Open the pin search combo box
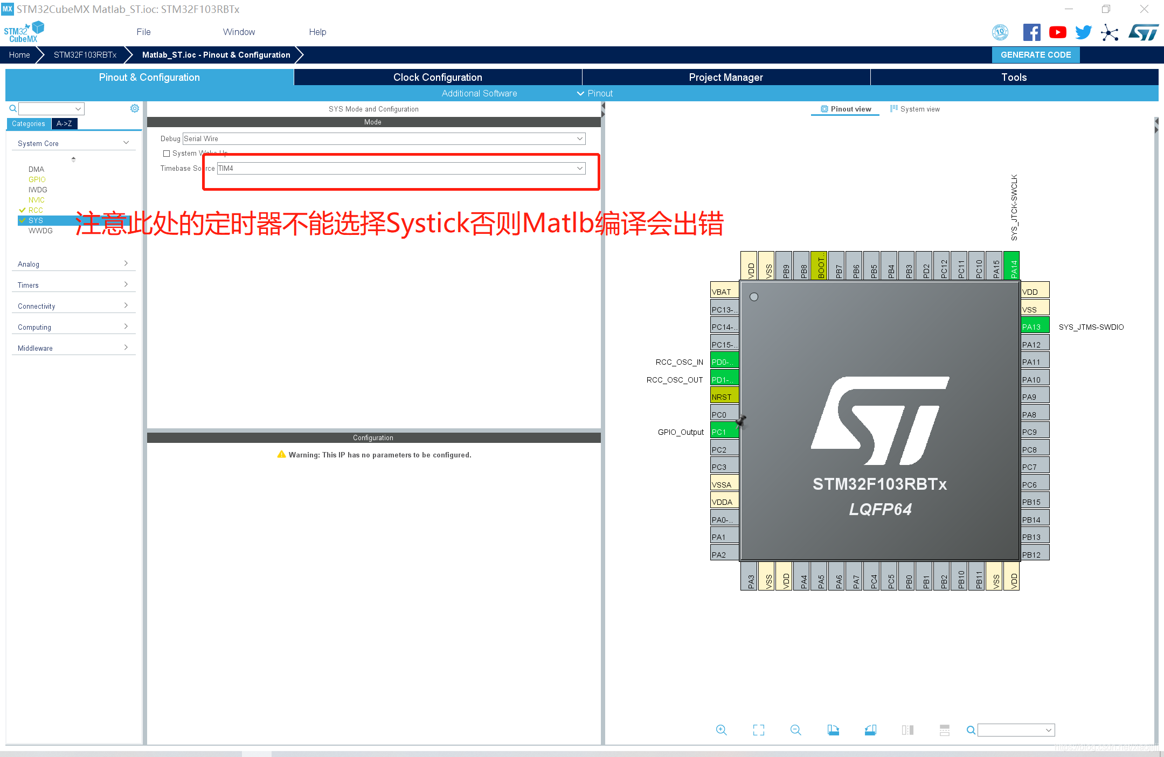Image resolution: width=1164 pixels, height=757 pixels. point(1016,730)
